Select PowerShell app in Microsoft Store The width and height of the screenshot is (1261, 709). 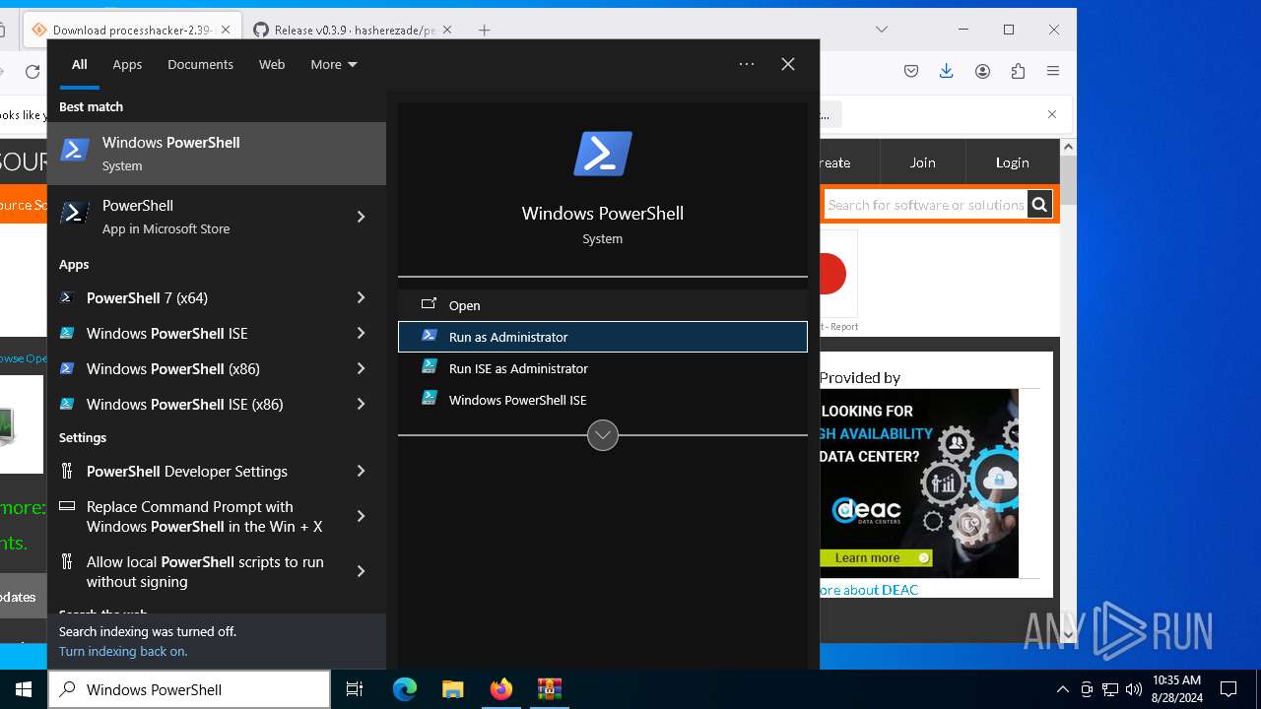pos(201,217)
